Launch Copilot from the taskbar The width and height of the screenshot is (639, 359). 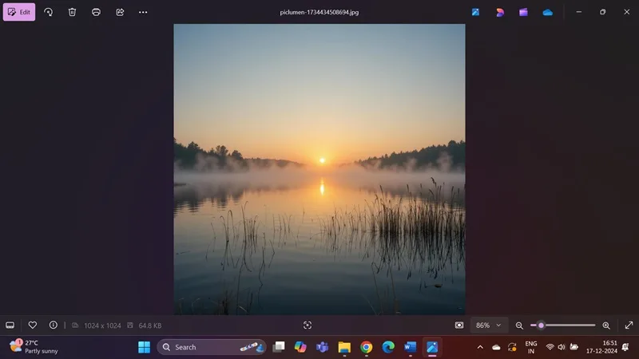300,347
